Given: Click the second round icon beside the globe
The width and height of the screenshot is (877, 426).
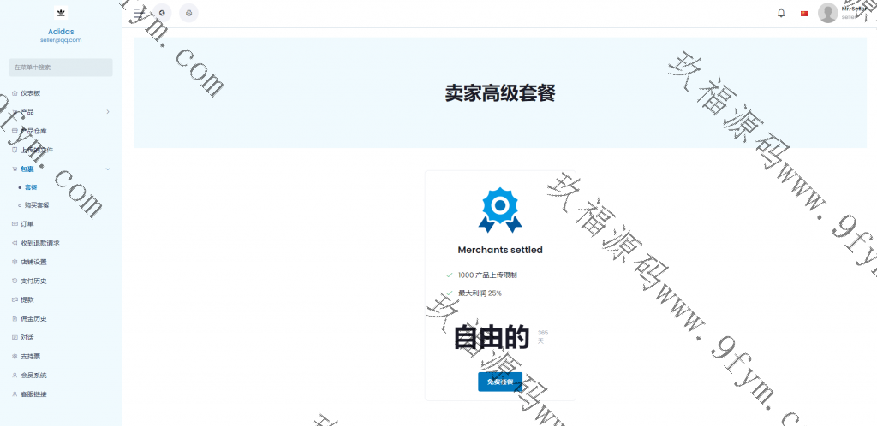Looking at the screenshot, I should (x=188, y=13).
